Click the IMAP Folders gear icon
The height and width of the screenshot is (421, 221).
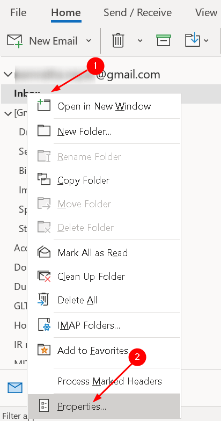click(44, 325)
